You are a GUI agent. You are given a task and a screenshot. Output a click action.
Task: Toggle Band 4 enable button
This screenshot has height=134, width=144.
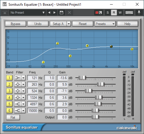coord(9,98)
